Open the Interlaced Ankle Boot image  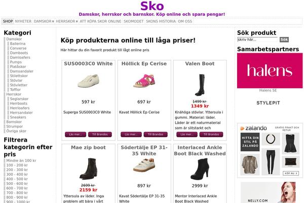[200, 168]
